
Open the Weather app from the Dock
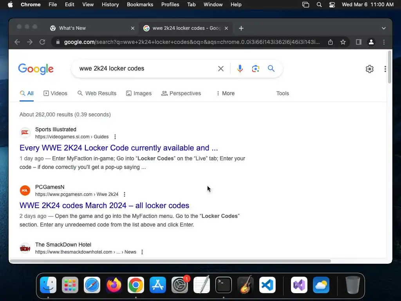[x=321, y=285]
